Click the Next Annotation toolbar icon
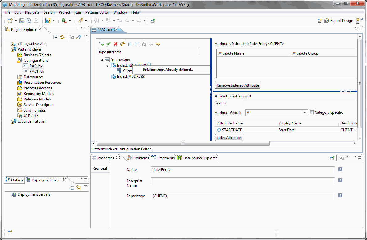Viewport: 367px width, 240px height. (96, 21)
